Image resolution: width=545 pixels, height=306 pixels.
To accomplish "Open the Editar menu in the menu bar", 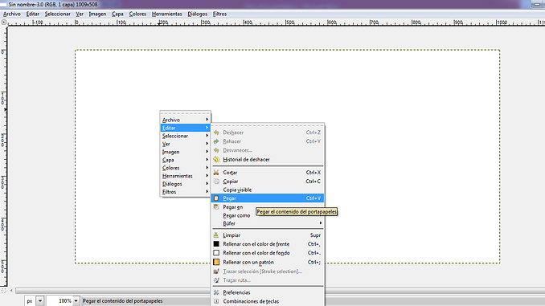I will [33, 14].
